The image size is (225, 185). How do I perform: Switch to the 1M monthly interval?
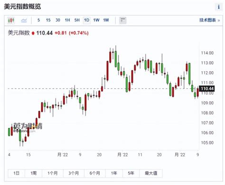click(106, 20)
